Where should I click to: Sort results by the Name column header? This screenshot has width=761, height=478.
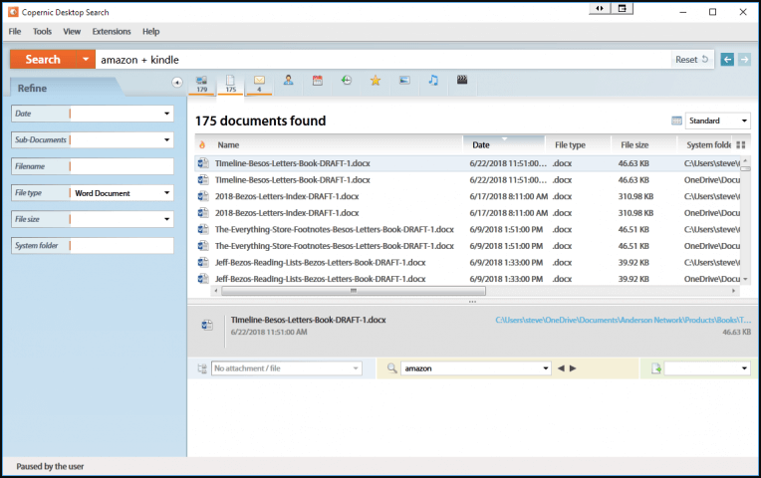coord(335,144)
